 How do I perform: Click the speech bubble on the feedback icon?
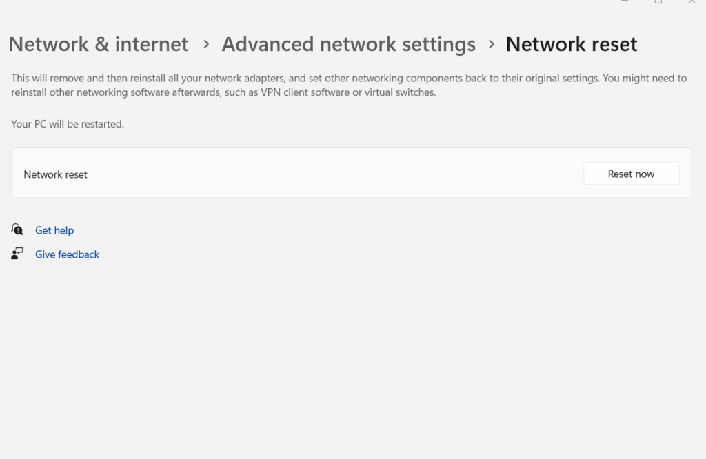(x=20, y=250)
